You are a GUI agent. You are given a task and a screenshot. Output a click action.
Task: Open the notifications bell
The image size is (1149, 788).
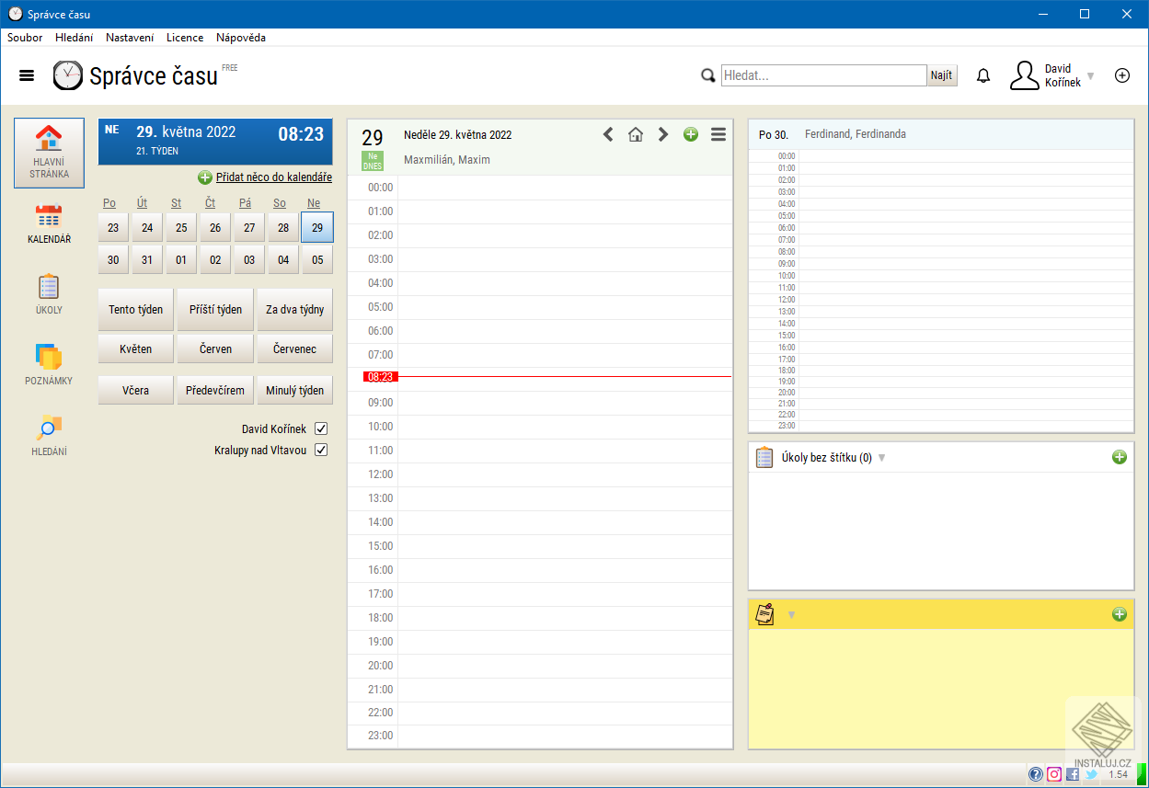click(x=983, y=75)
